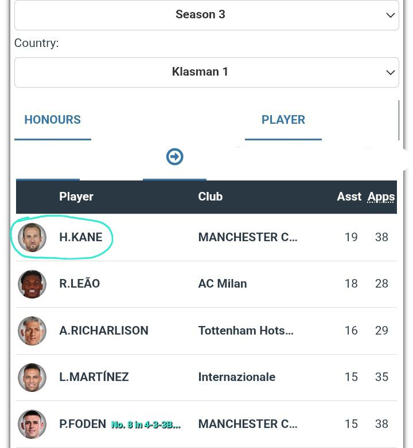
Task: Click the Club column header
Action: [210, 197]
